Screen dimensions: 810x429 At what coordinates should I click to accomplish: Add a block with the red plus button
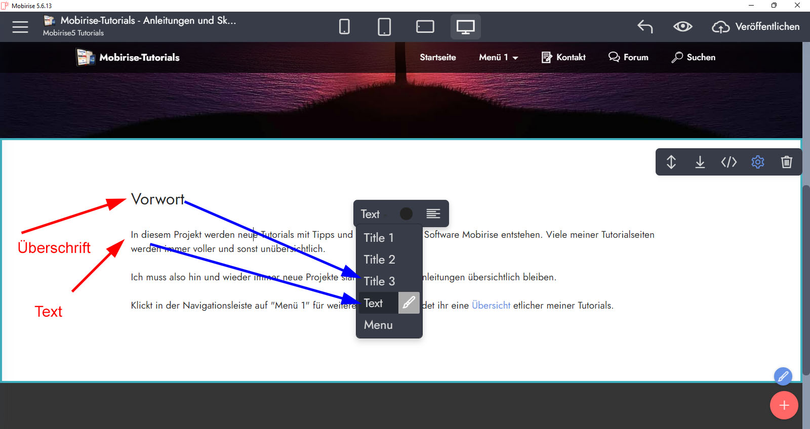click(x=784, y=405)
